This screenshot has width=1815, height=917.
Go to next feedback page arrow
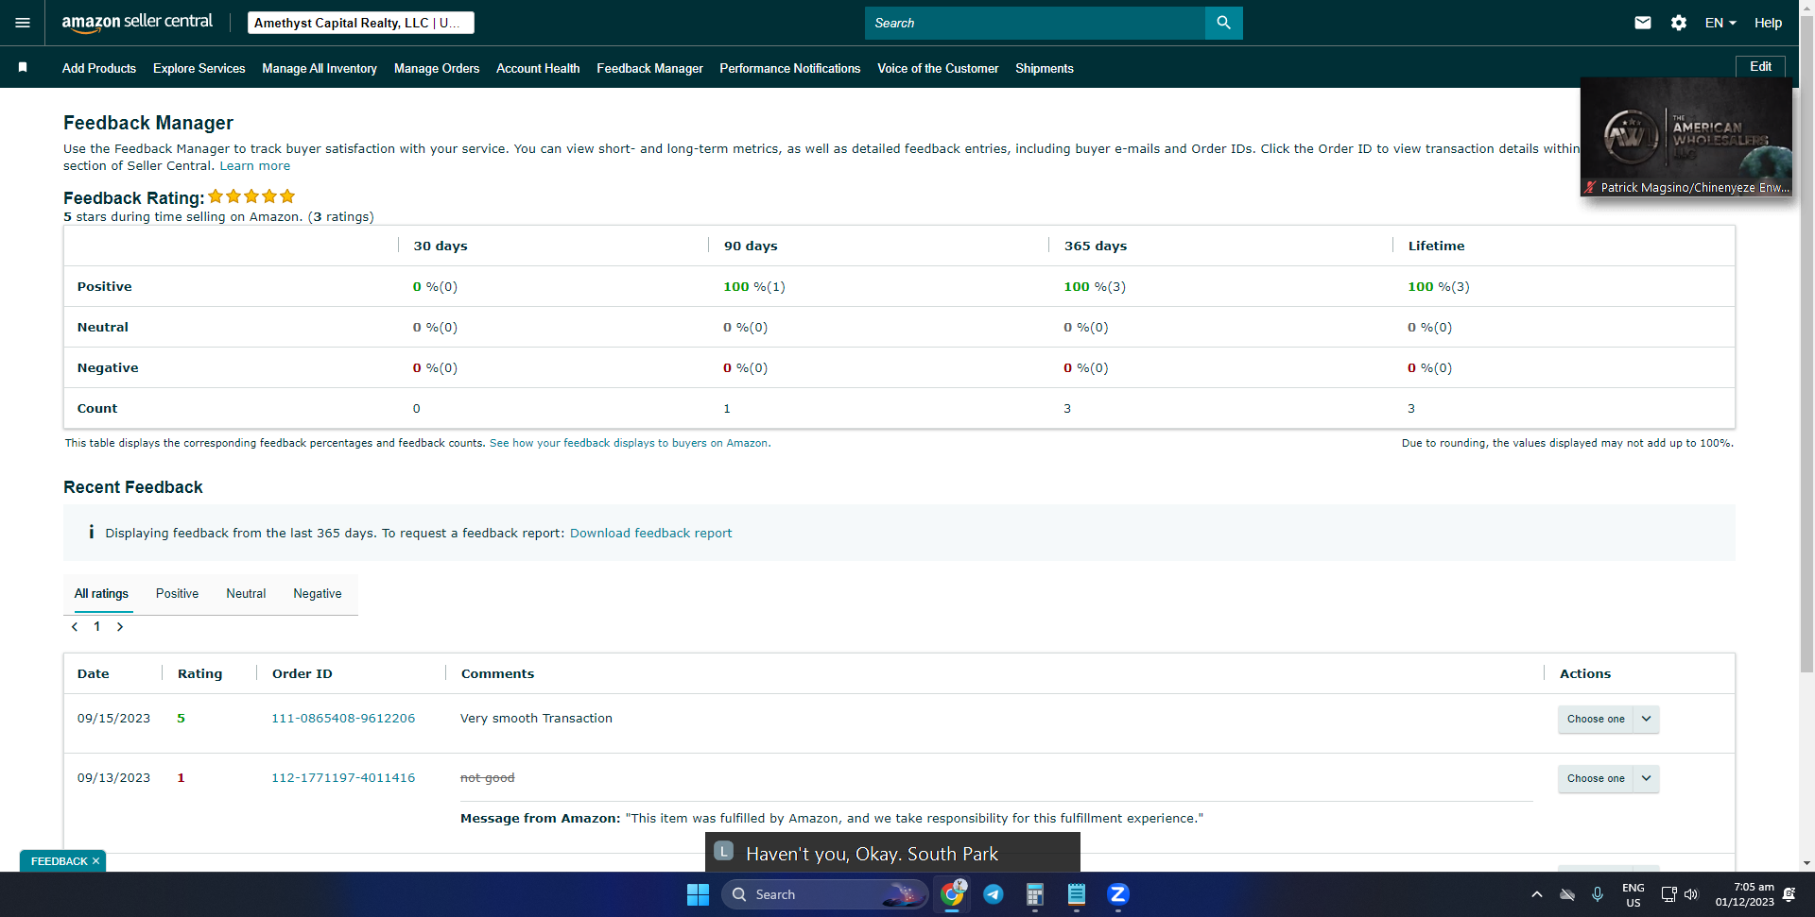pos(120,627)
